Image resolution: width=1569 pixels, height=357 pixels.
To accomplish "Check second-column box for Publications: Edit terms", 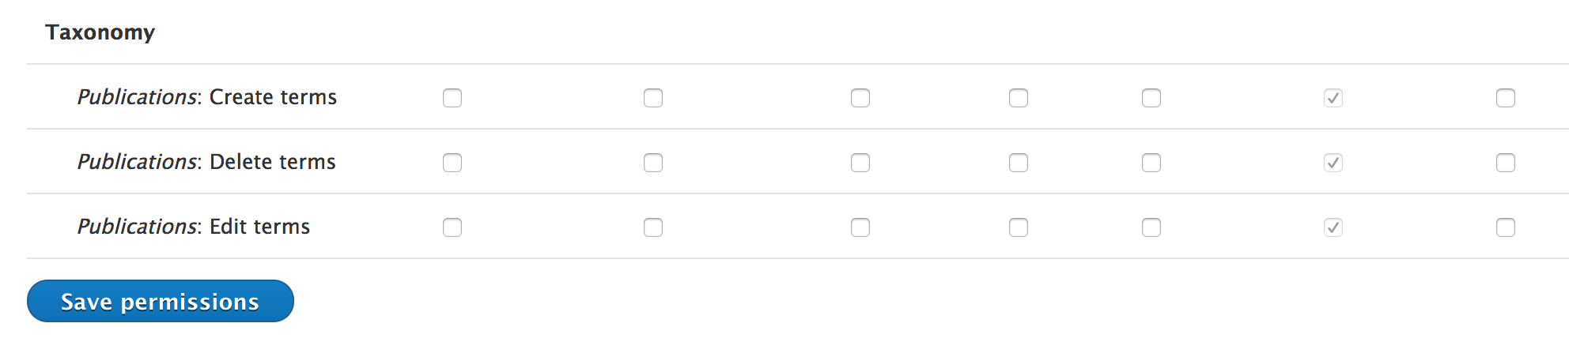I will [653, 227].
